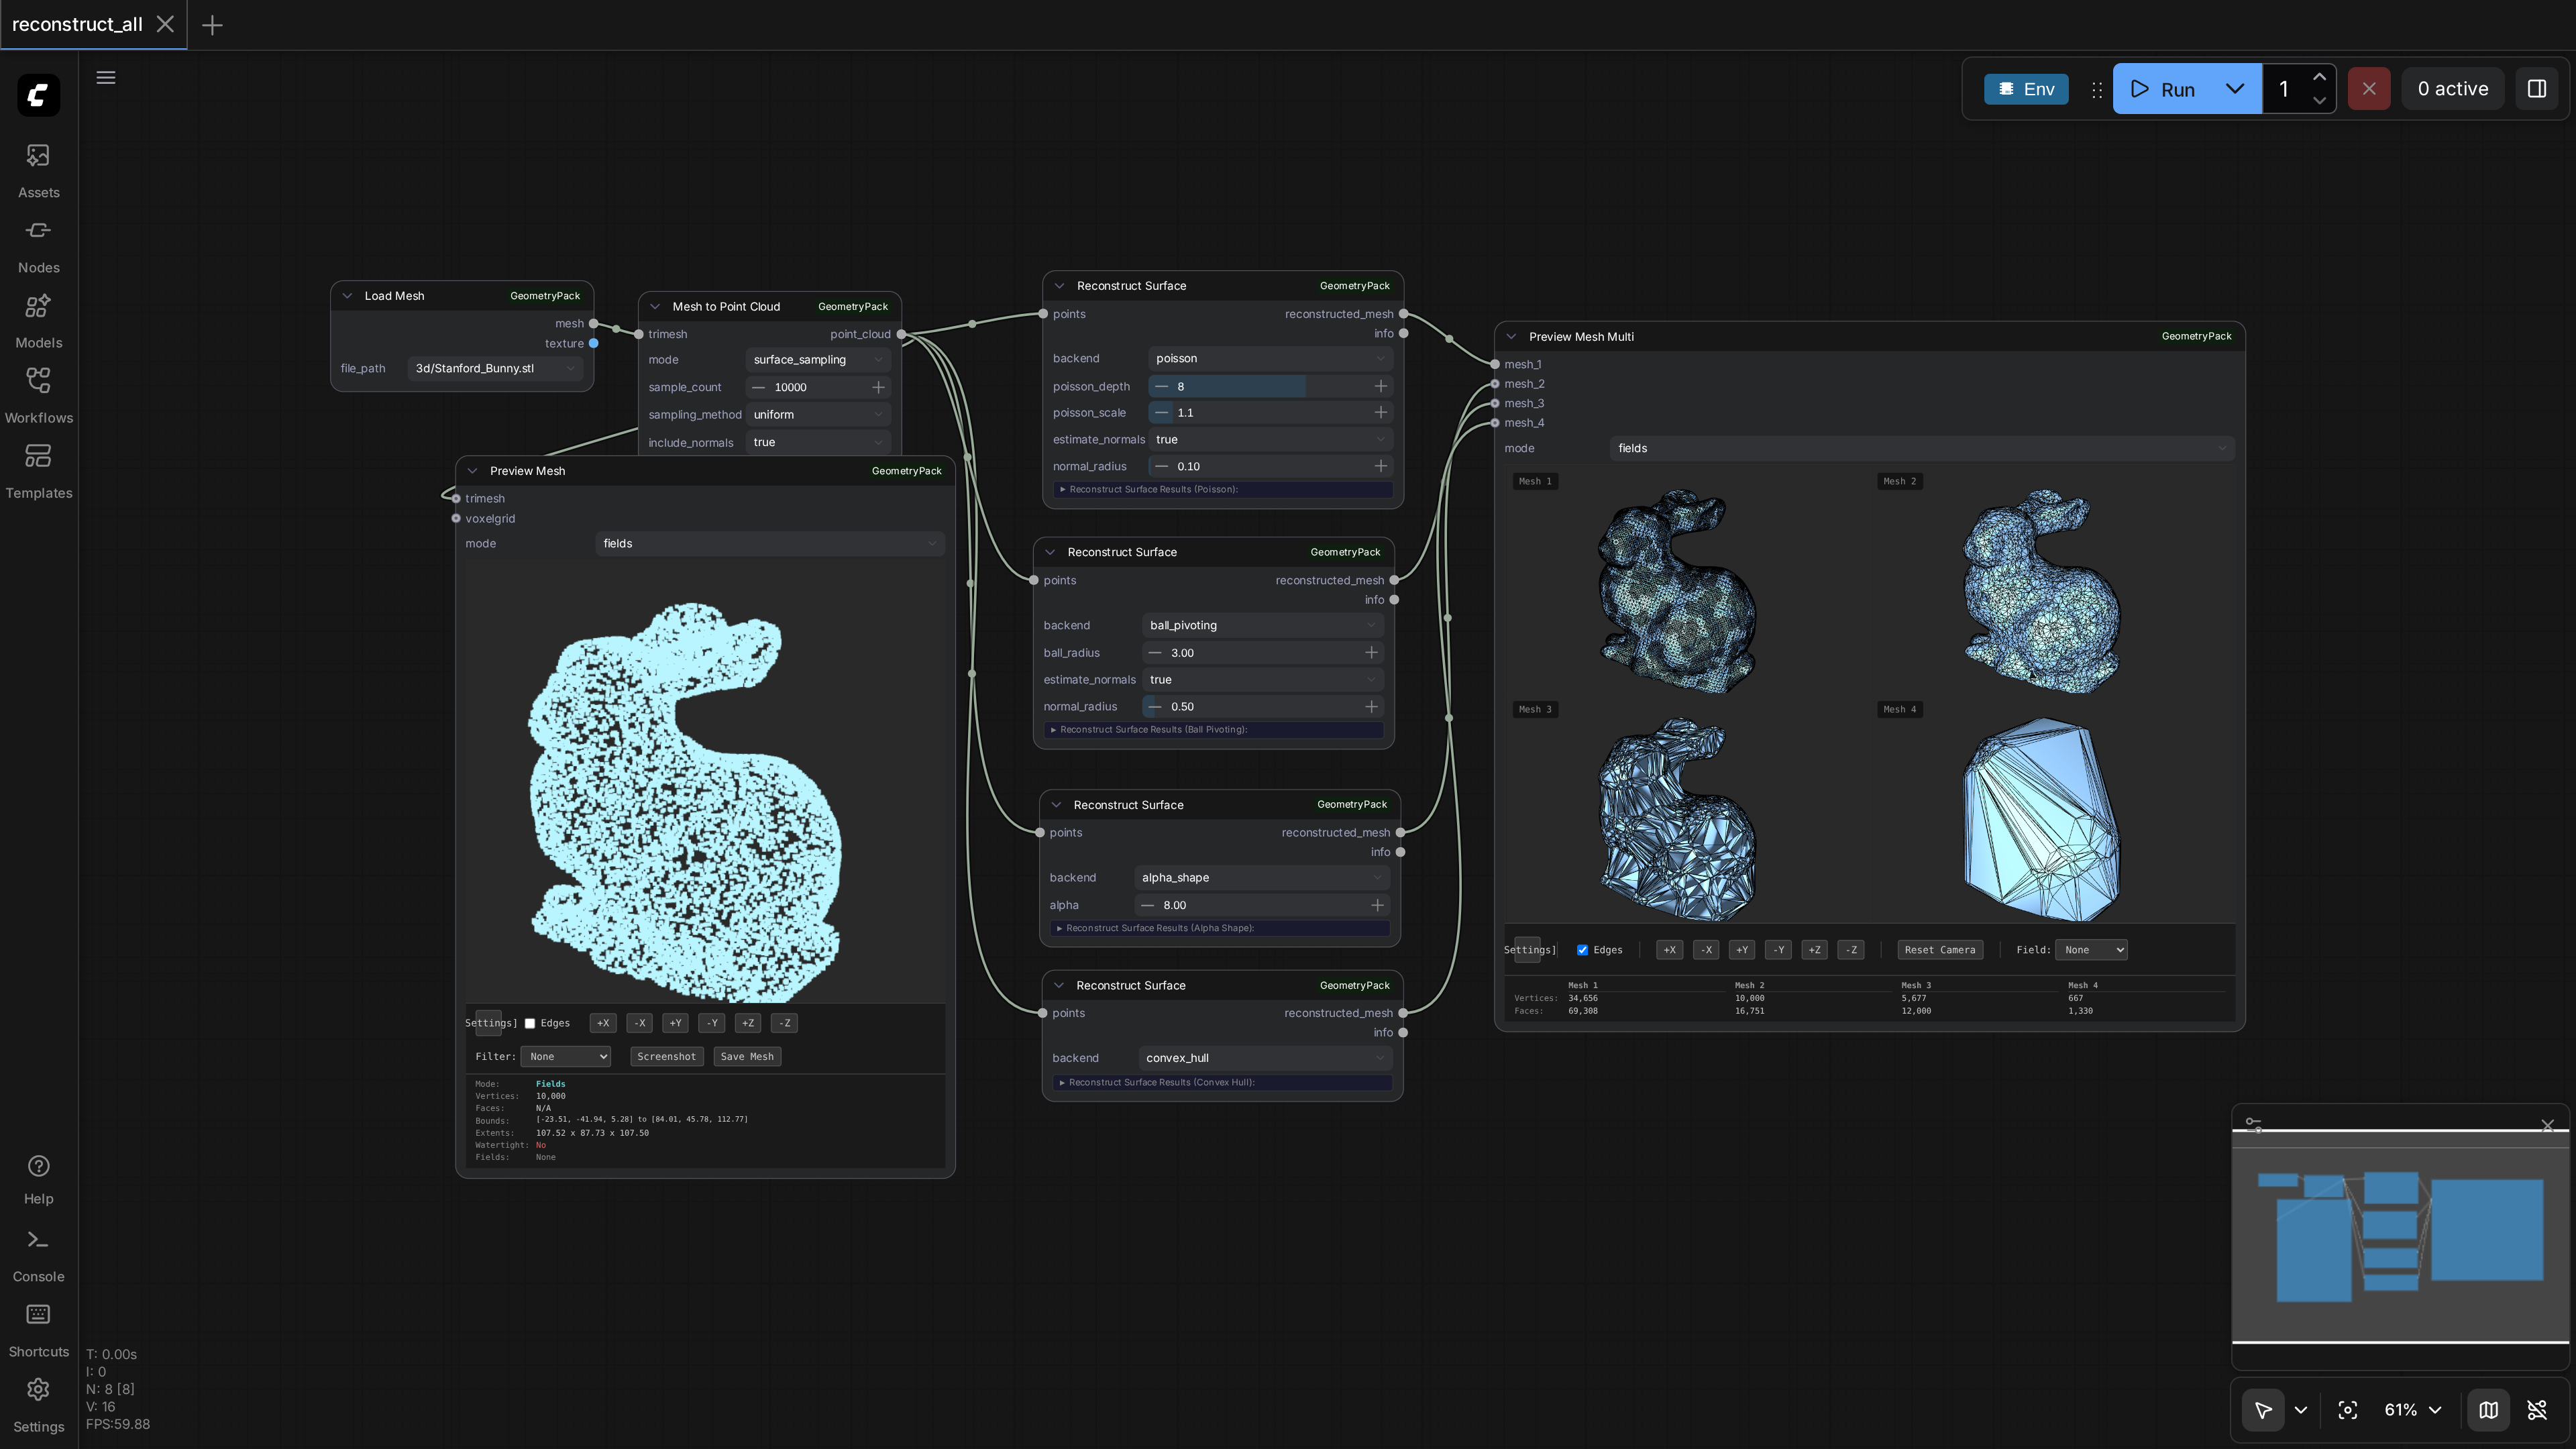
Task: Cancel the current run with red X
Action: coord(2369,89)
